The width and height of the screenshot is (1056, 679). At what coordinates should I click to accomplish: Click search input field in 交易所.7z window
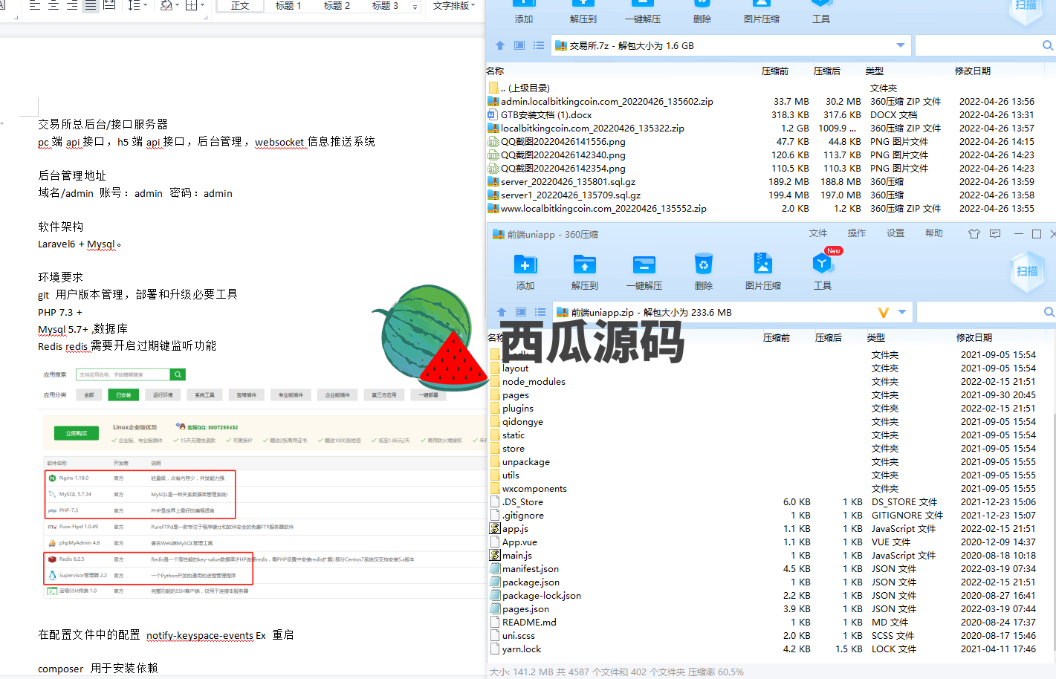click(978, 45)
